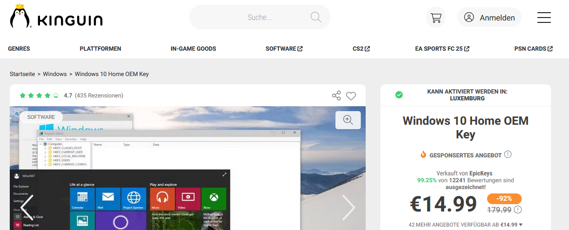Click the sponsored offer flame icon

423,155
